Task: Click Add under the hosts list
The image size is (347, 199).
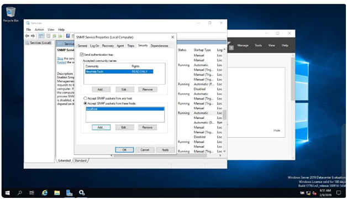Action: 101,127
